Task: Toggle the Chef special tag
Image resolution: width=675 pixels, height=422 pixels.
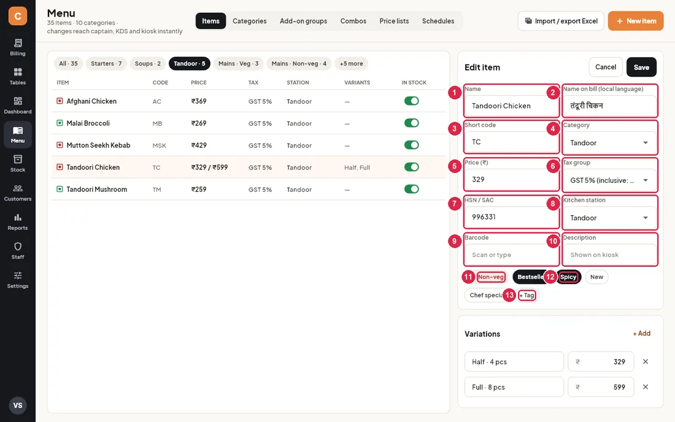Action: coord(486,295)
